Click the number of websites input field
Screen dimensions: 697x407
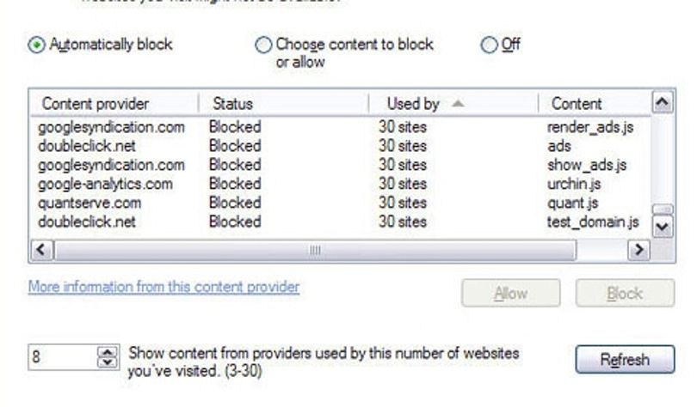click(x=62, y=357)
